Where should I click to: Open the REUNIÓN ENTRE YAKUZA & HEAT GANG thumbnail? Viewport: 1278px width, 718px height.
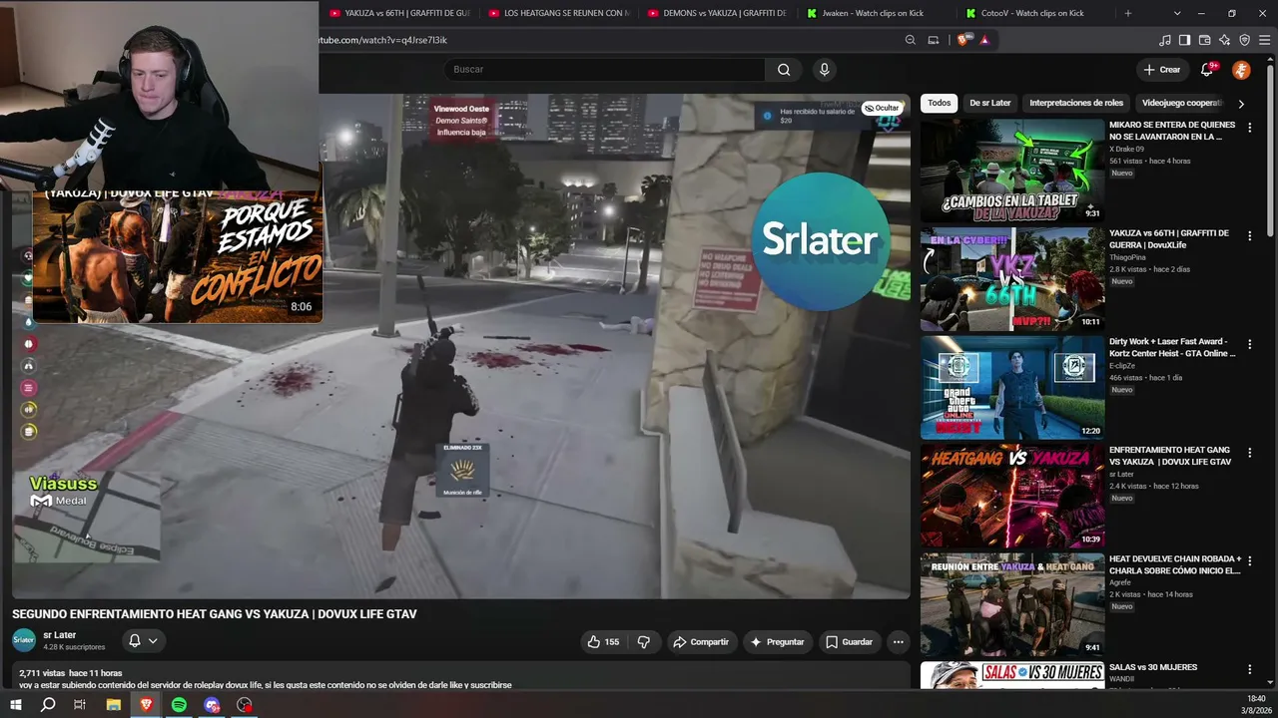point(1012,604)
